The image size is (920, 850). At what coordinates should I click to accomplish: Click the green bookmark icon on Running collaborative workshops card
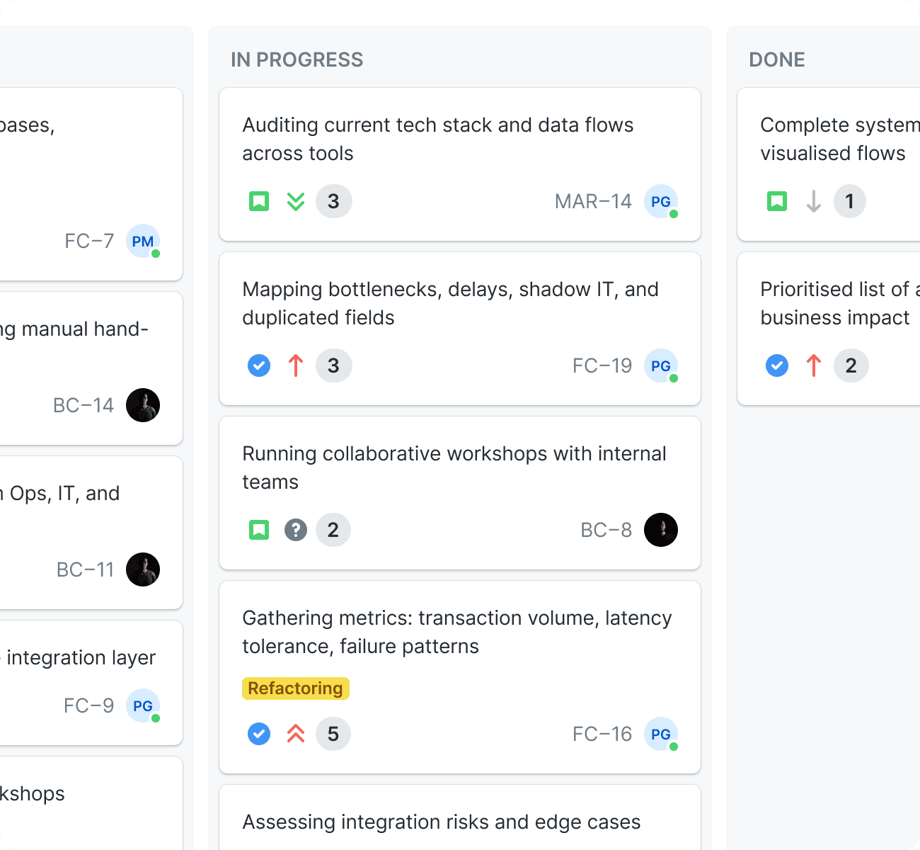(259, 530)
